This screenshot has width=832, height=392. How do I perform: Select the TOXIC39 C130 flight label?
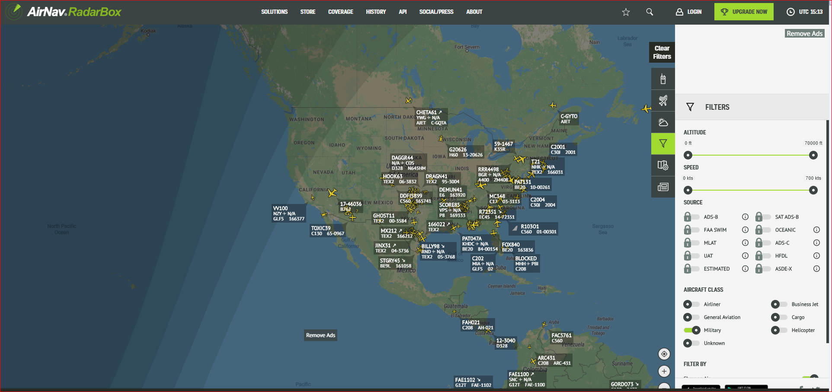[x=328, y=231]
